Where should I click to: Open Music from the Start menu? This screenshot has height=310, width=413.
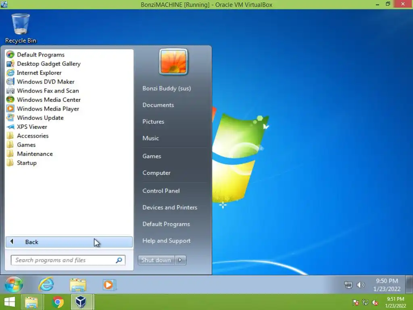pyautogui.click(x=150, y=138)
